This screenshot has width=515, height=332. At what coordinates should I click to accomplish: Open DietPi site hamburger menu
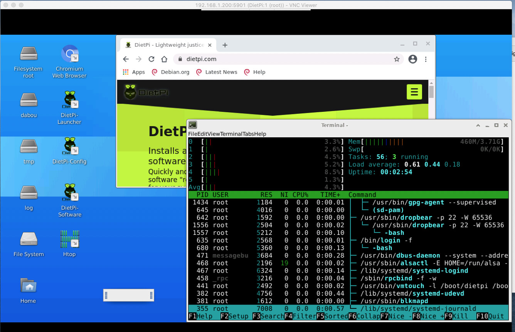click(x=414, y=92)
